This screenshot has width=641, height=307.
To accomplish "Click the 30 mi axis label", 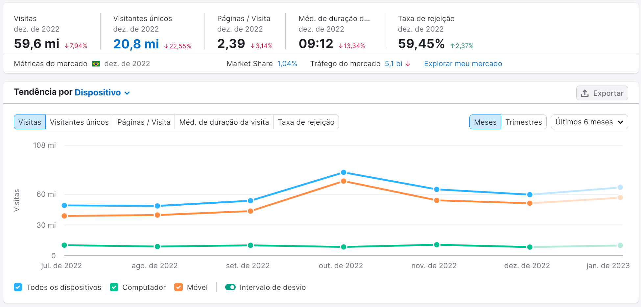I will (46, 225).
